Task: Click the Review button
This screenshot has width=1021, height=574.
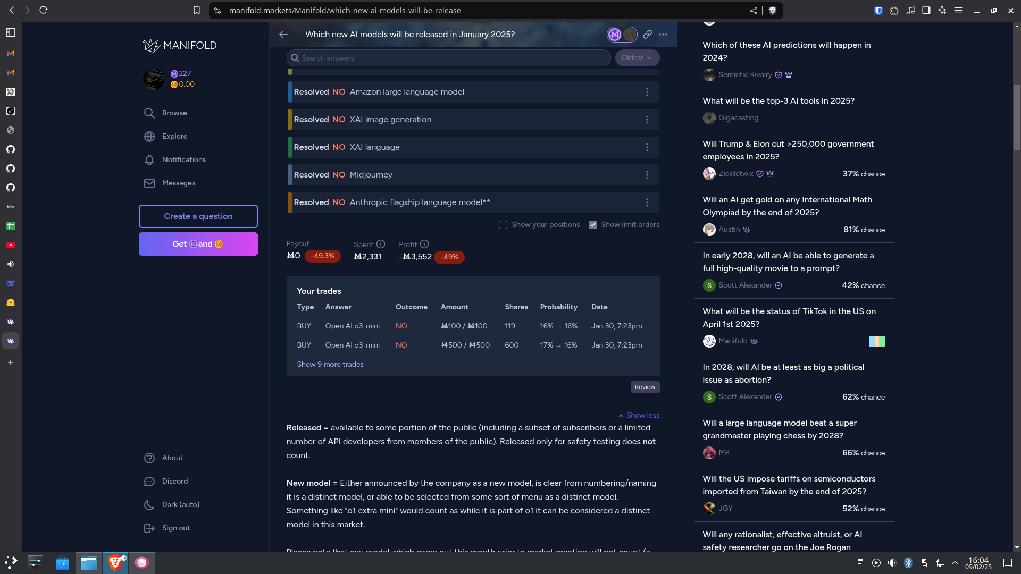Action: 645,387
